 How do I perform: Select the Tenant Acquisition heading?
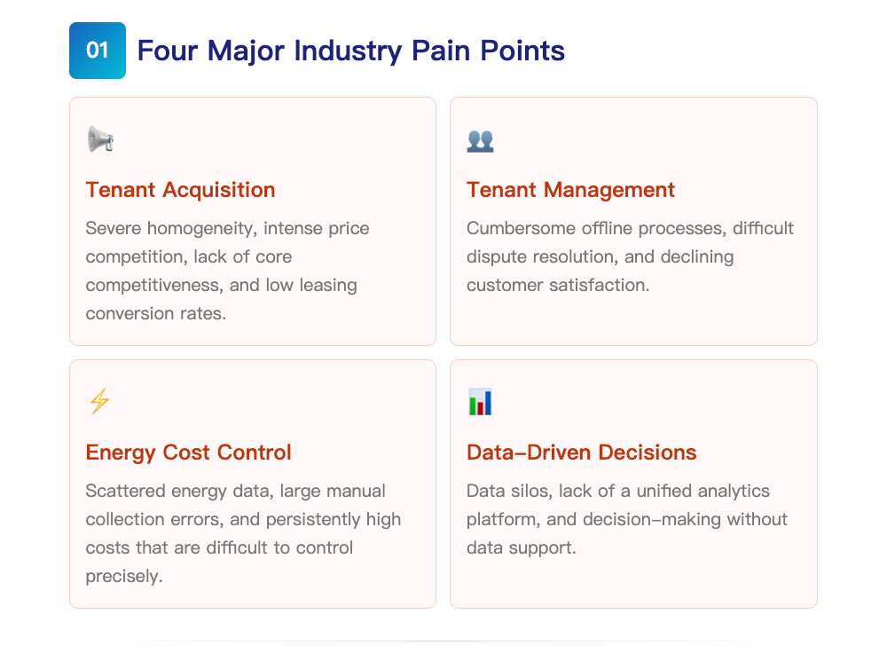[180, 190]
